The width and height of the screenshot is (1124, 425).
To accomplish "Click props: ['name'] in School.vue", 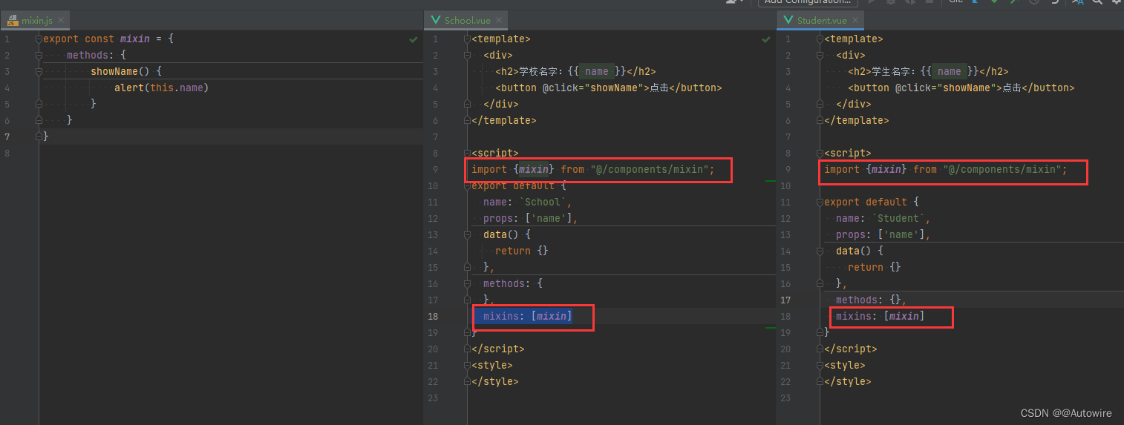I will 530,218.
